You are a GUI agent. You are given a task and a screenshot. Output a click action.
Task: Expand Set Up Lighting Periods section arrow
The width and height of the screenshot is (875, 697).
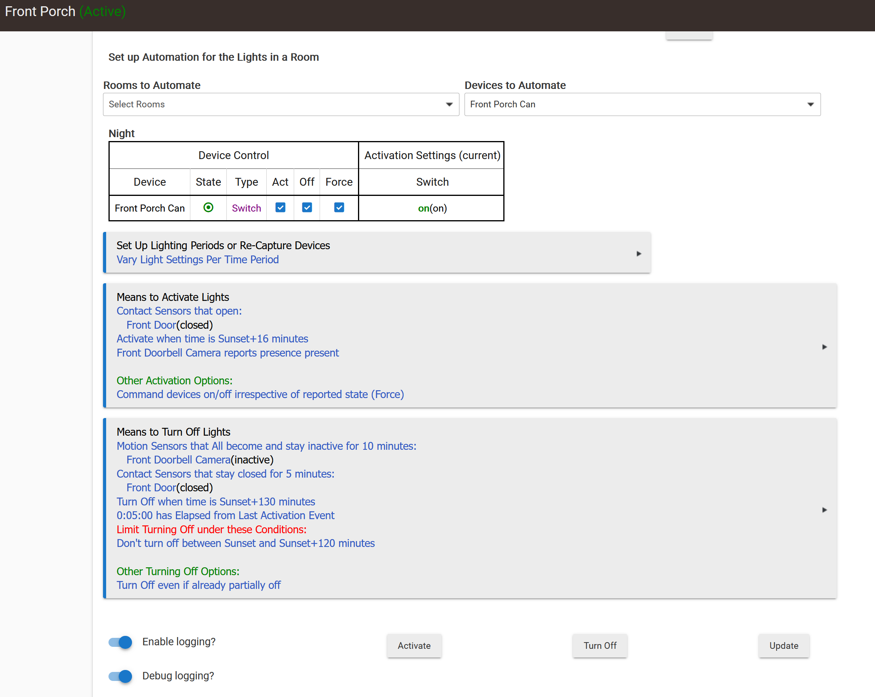click(x=638, y=254)
